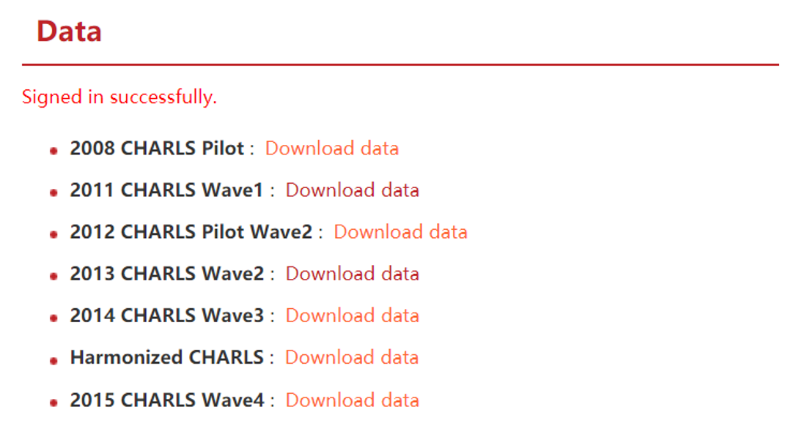Download data for 2013 CHARLS Wave2
Viewport: 799px width, 426px height.
[x=352, y=273]
